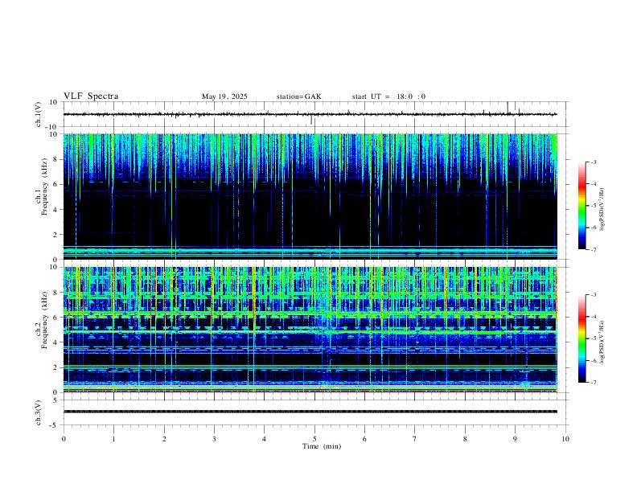Image resolution: width=637 pixels, height=492 pixels.
Task: Click the ch.2 spectrogram color bar
Action: 582,338
